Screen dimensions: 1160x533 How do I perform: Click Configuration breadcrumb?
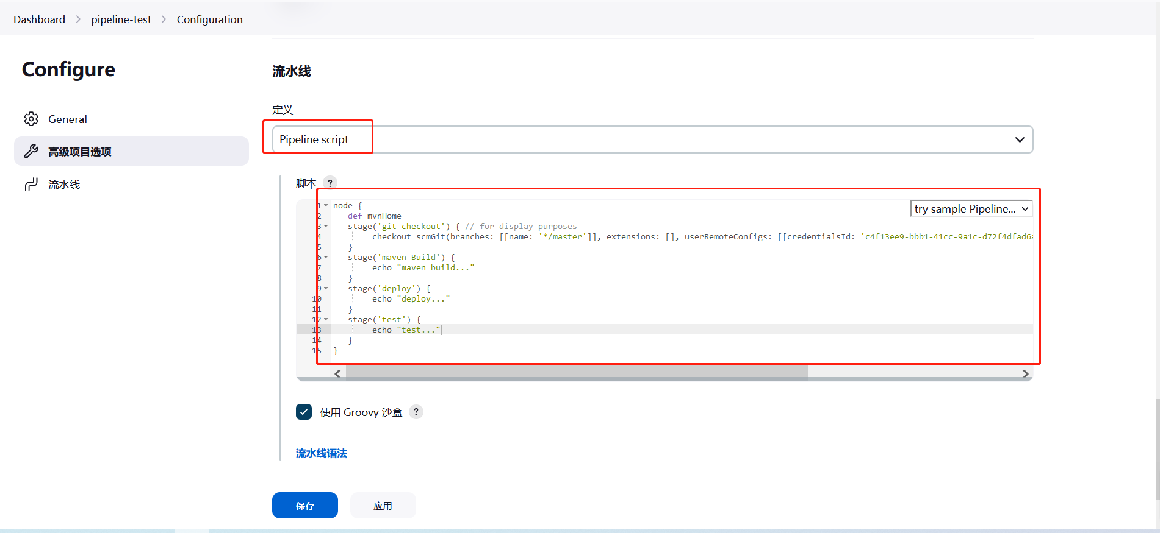pos(209,19)
